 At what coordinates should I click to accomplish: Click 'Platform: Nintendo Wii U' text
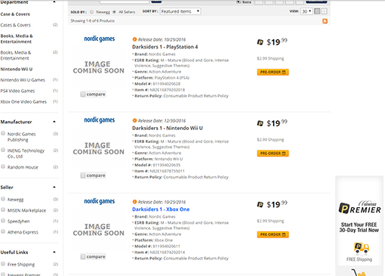[159, 159]
